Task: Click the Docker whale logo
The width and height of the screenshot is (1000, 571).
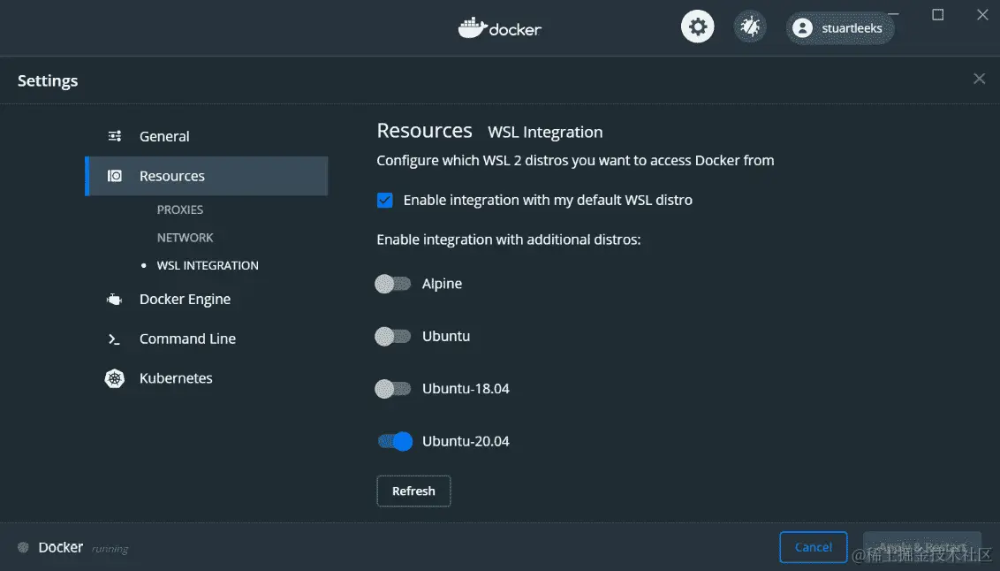Action: tap(473, 28)
